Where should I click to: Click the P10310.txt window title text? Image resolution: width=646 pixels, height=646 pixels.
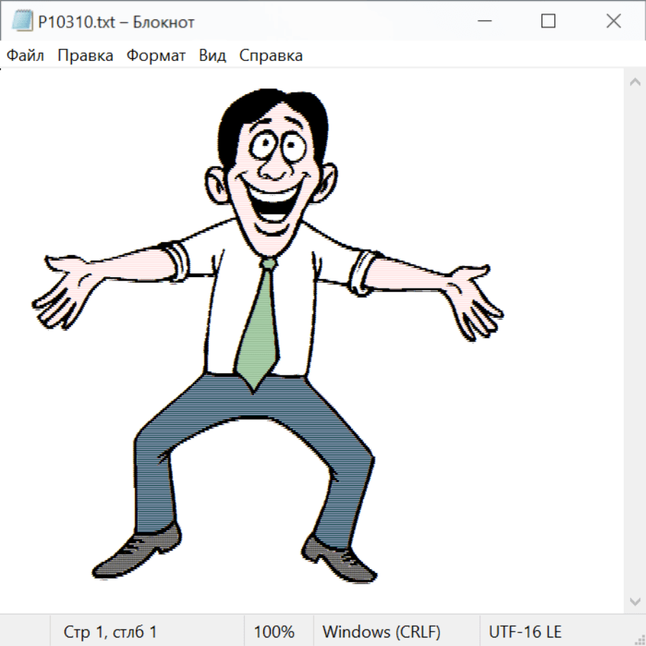(116, 22)
